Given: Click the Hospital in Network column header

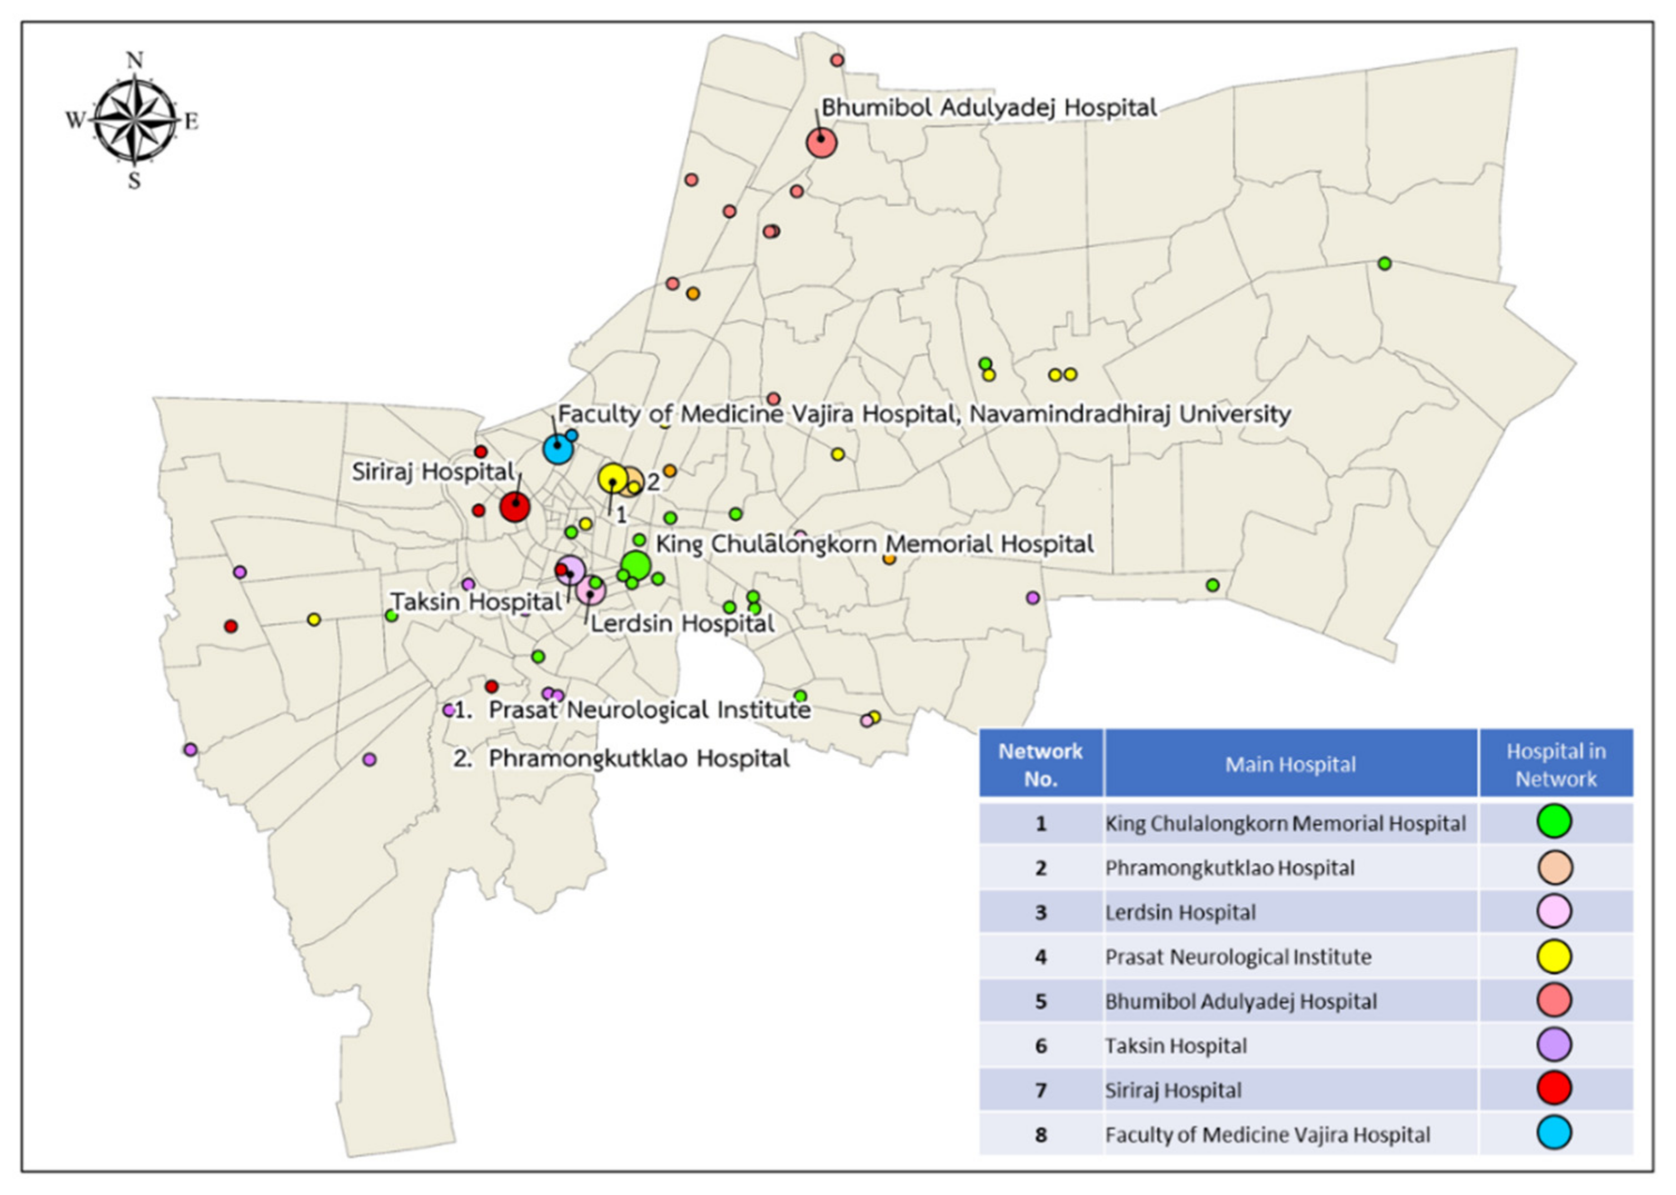Looking at the screenshot, I should click(1555, 764).
